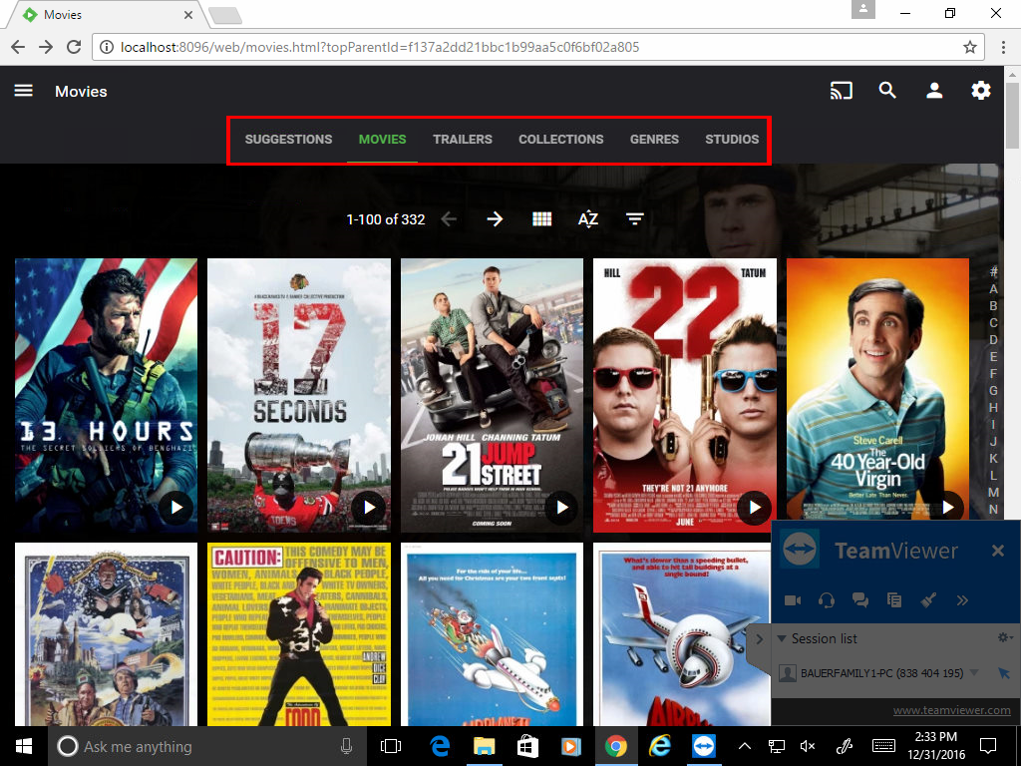1021x766 pixels.
Task: Jump to # in alphabet index
Action: coord(993,271)
